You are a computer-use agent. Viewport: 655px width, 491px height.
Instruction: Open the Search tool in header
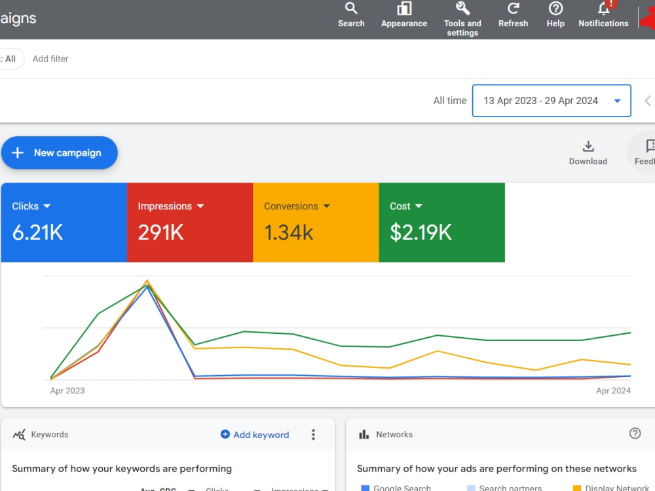[x=351, y=15]
